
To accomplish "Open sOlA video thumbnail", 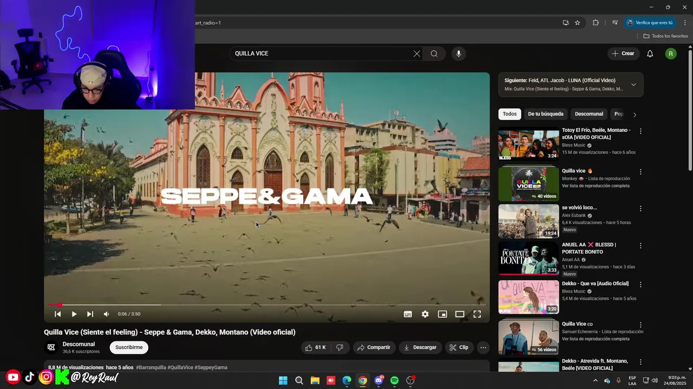I will 528,144.
